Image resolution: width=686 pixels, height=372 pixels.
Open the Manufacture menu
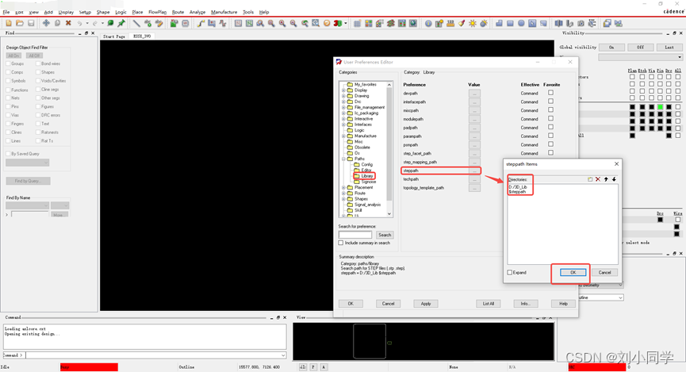[224, 12]
